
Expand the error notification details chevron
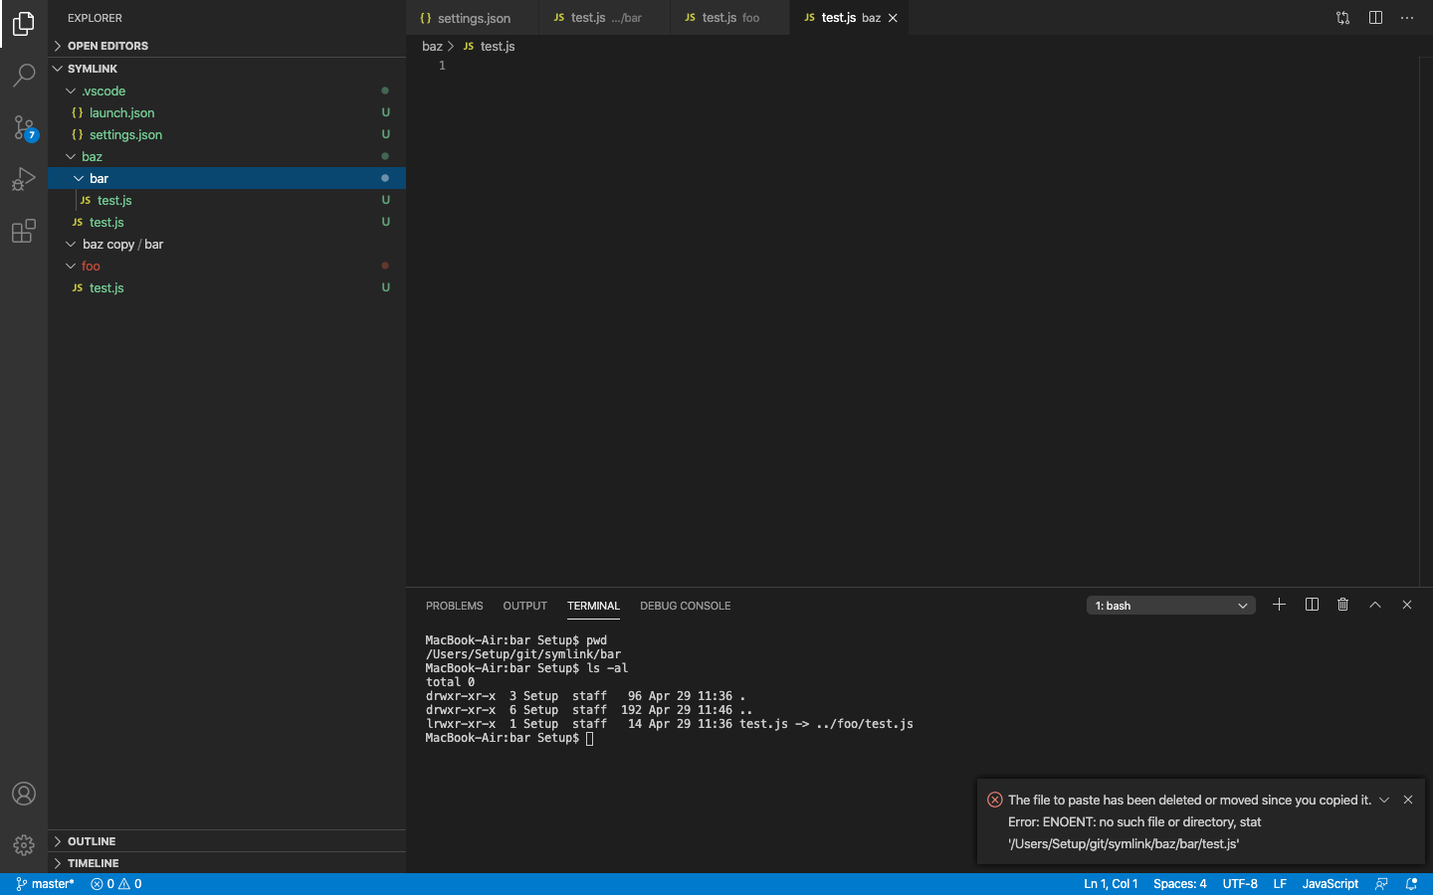pos(1384,800)
